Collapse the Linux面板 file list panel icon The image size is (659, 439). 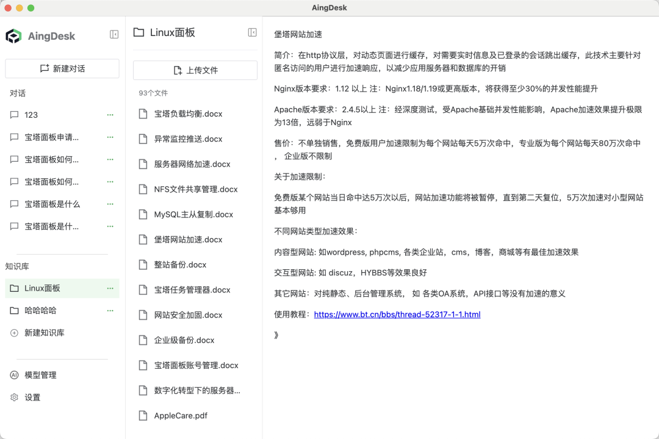click(x=252, y=32)
